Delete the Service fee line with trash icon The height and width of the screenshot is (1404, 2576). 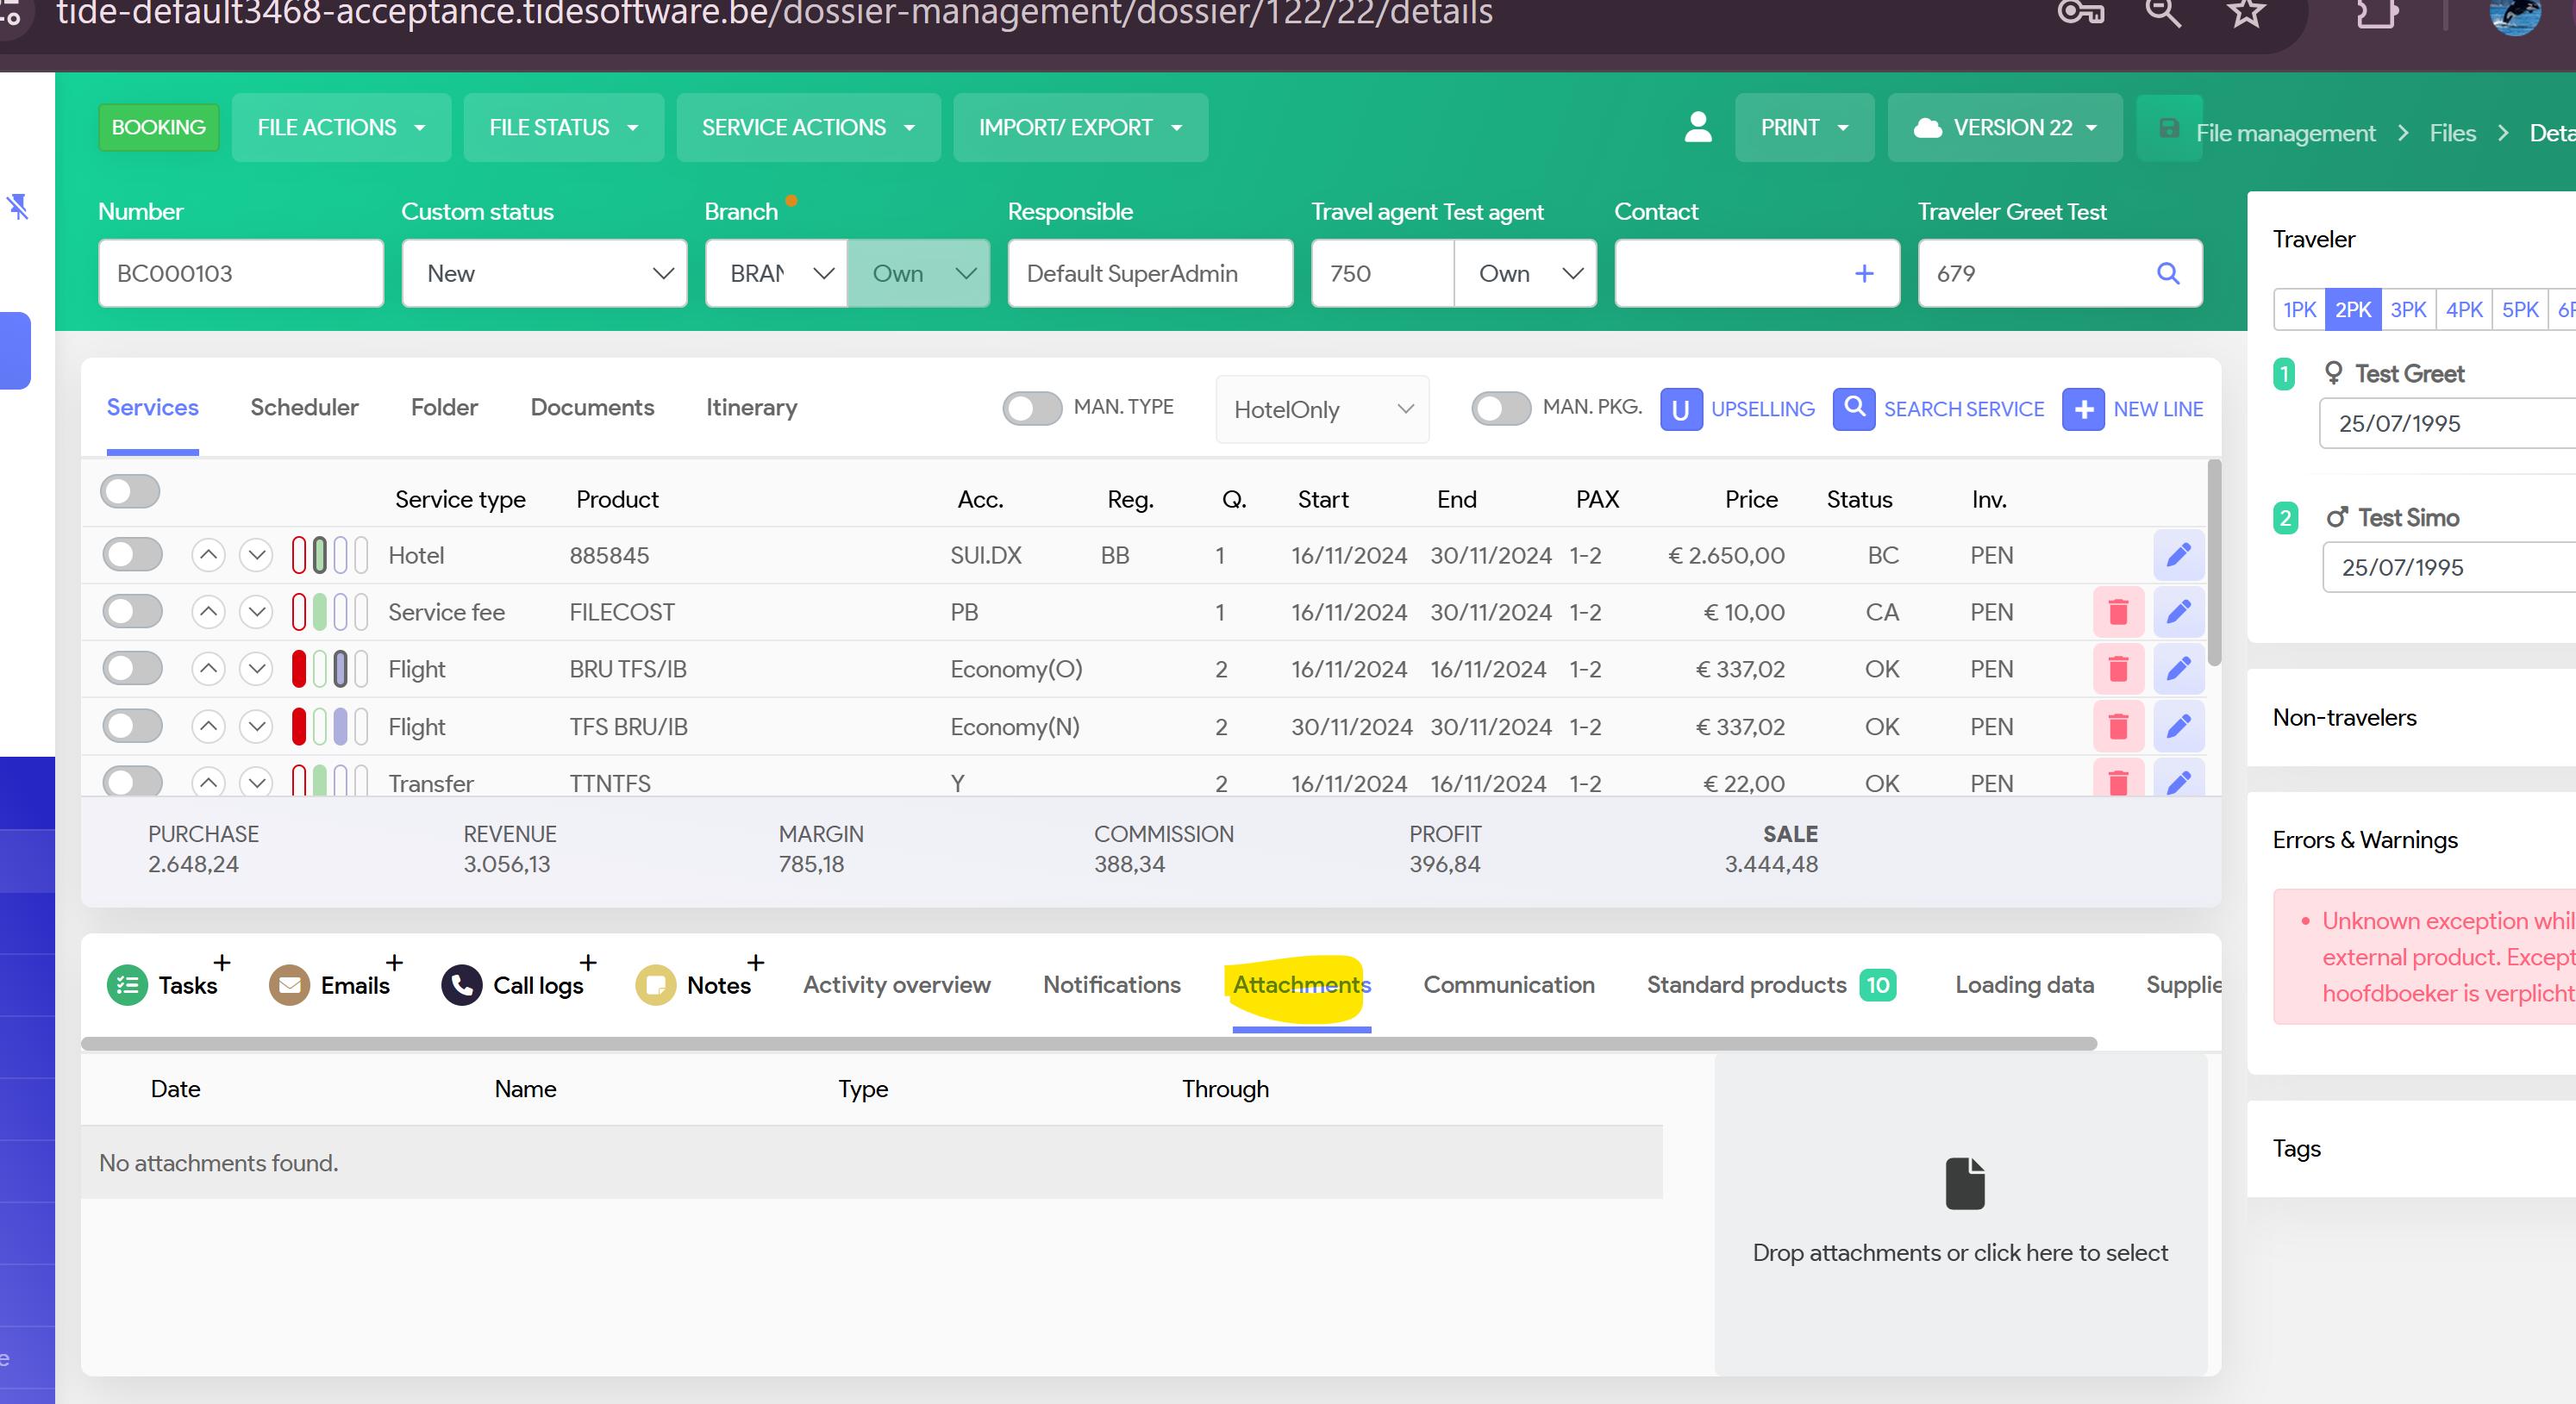pos(2117,612)
